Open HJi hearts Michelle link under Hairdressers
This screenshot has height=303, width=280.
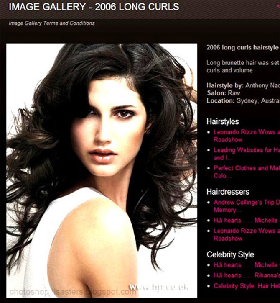tap(247, 220)
